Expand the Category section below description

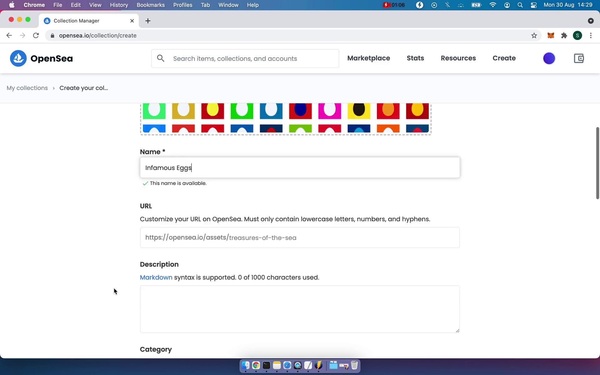point(156,349)
